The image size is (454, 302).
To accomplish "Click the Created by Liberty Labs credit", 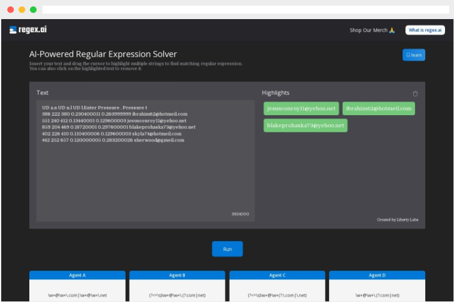I will coord(398,220).
